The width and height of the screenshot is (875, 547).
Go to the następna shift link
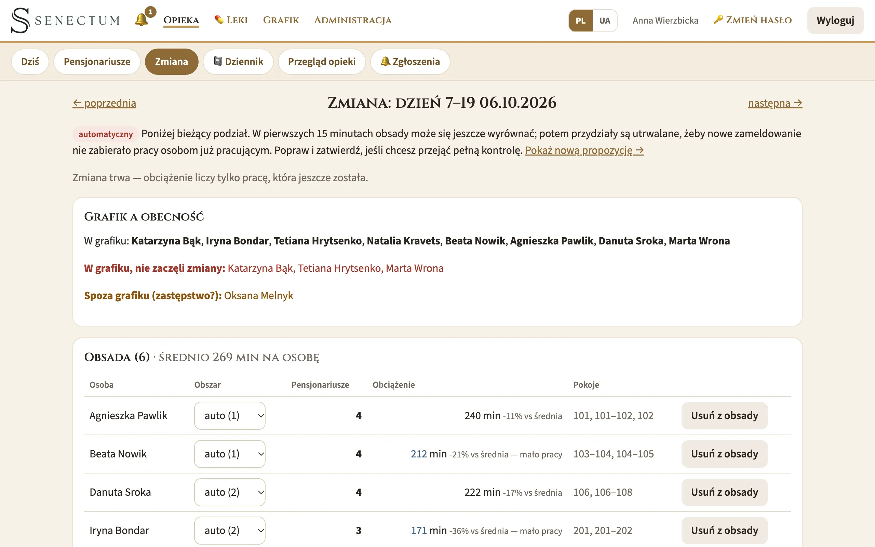coord(775,103)
